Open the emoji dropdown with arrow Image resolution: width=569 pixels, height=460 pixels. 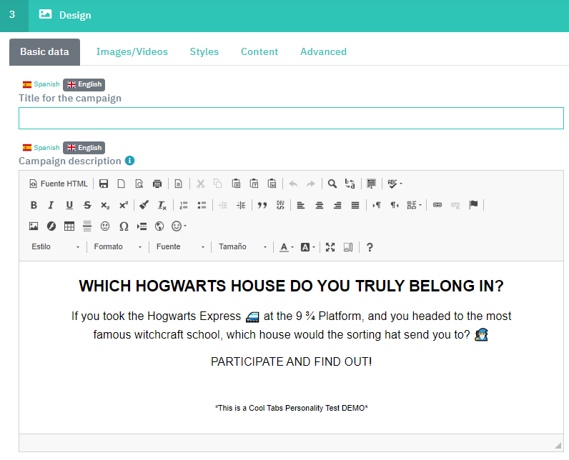point(179,226)
